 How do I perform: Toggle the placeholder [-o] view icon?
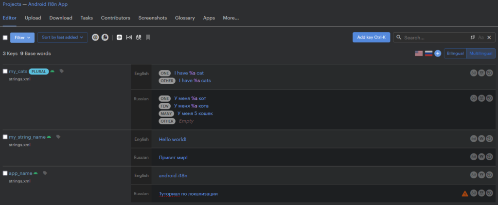coord(128,37)
